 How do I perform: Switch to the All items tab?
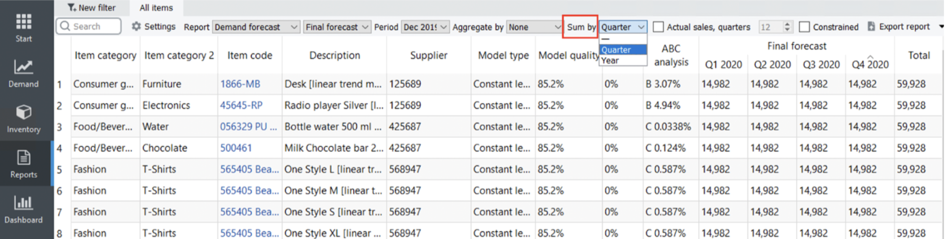(x=156, y=8)
